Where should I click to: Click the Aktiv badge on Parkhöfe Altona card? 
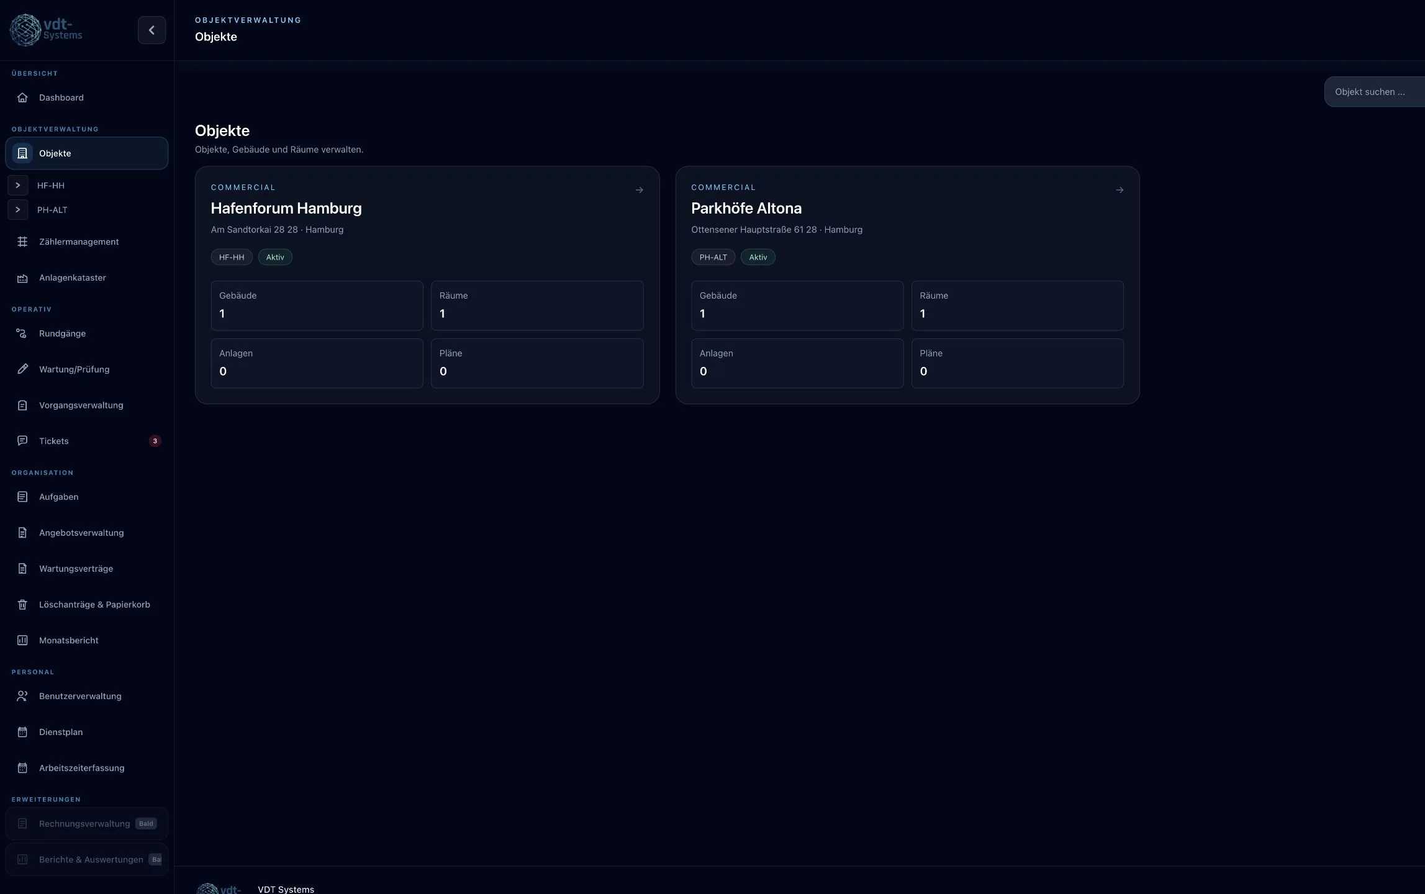coord(758,257)
